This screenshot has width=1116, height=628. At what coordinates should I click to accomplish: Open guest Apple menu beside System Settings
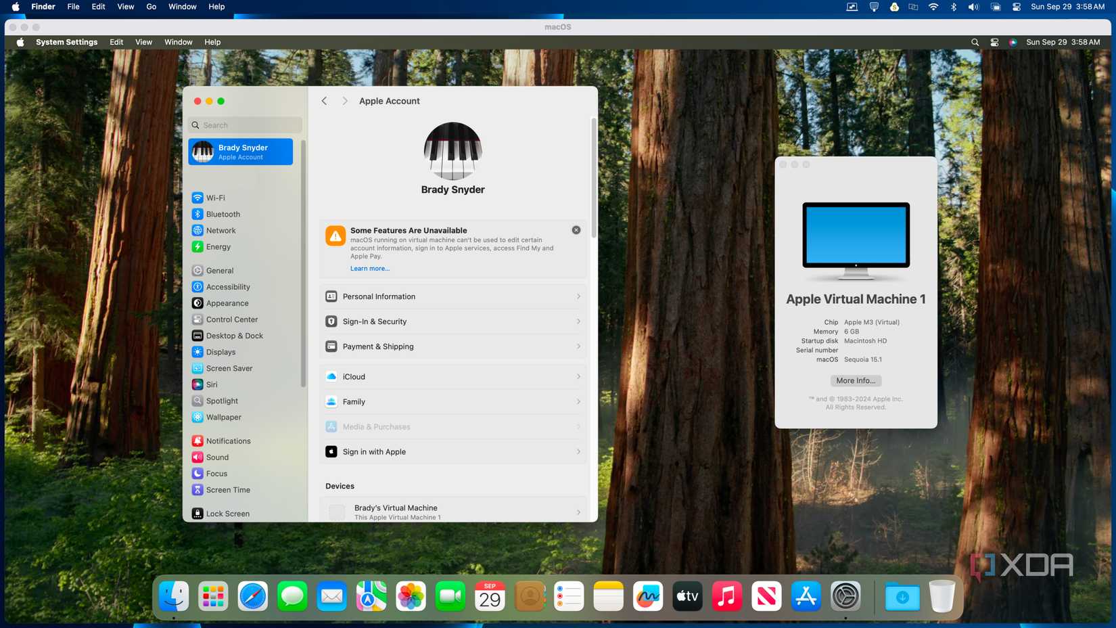(x=20, y=42)
